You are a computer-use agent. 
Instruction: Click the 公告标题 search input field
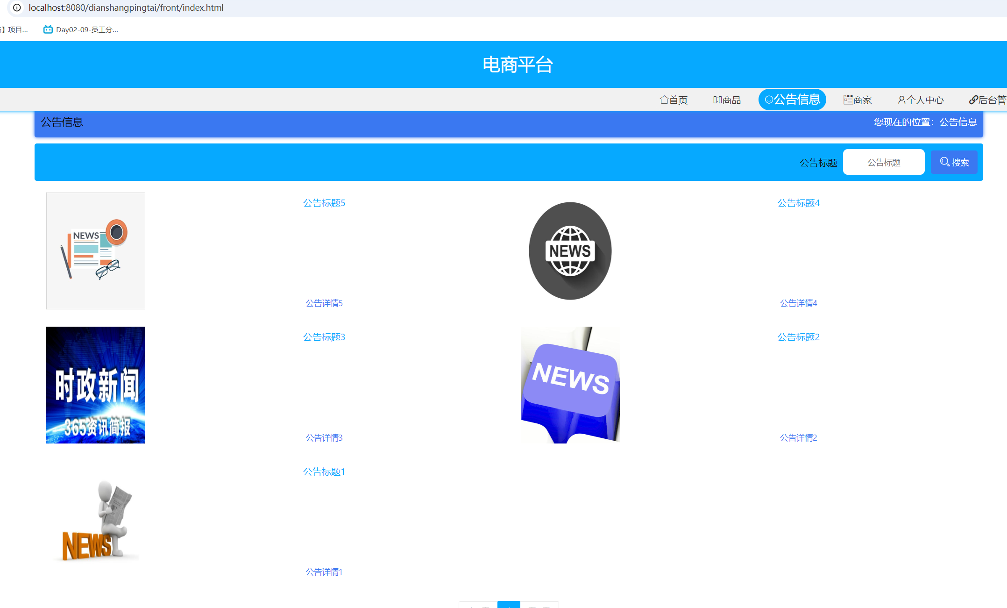pyautogui.click(x=883, y=162)
